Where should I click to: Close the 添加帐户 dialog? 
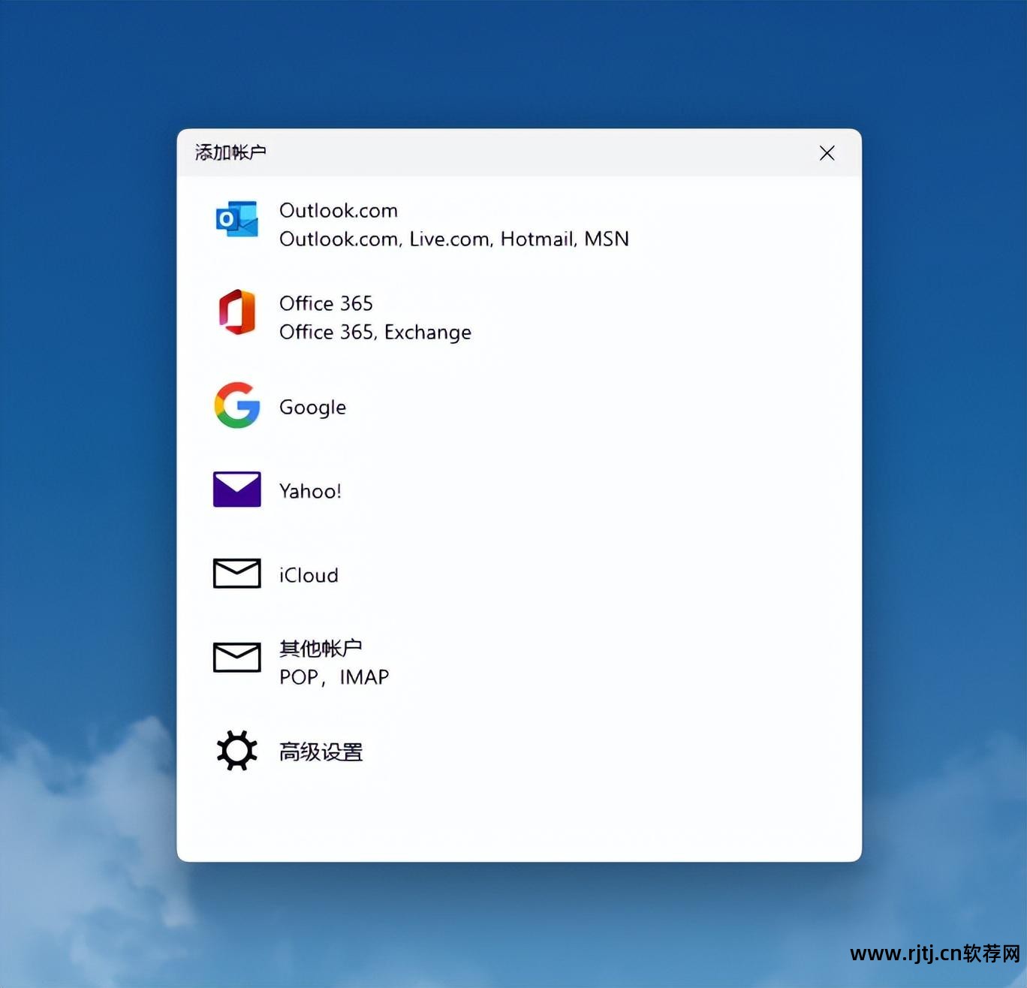[x=827, y=153]
